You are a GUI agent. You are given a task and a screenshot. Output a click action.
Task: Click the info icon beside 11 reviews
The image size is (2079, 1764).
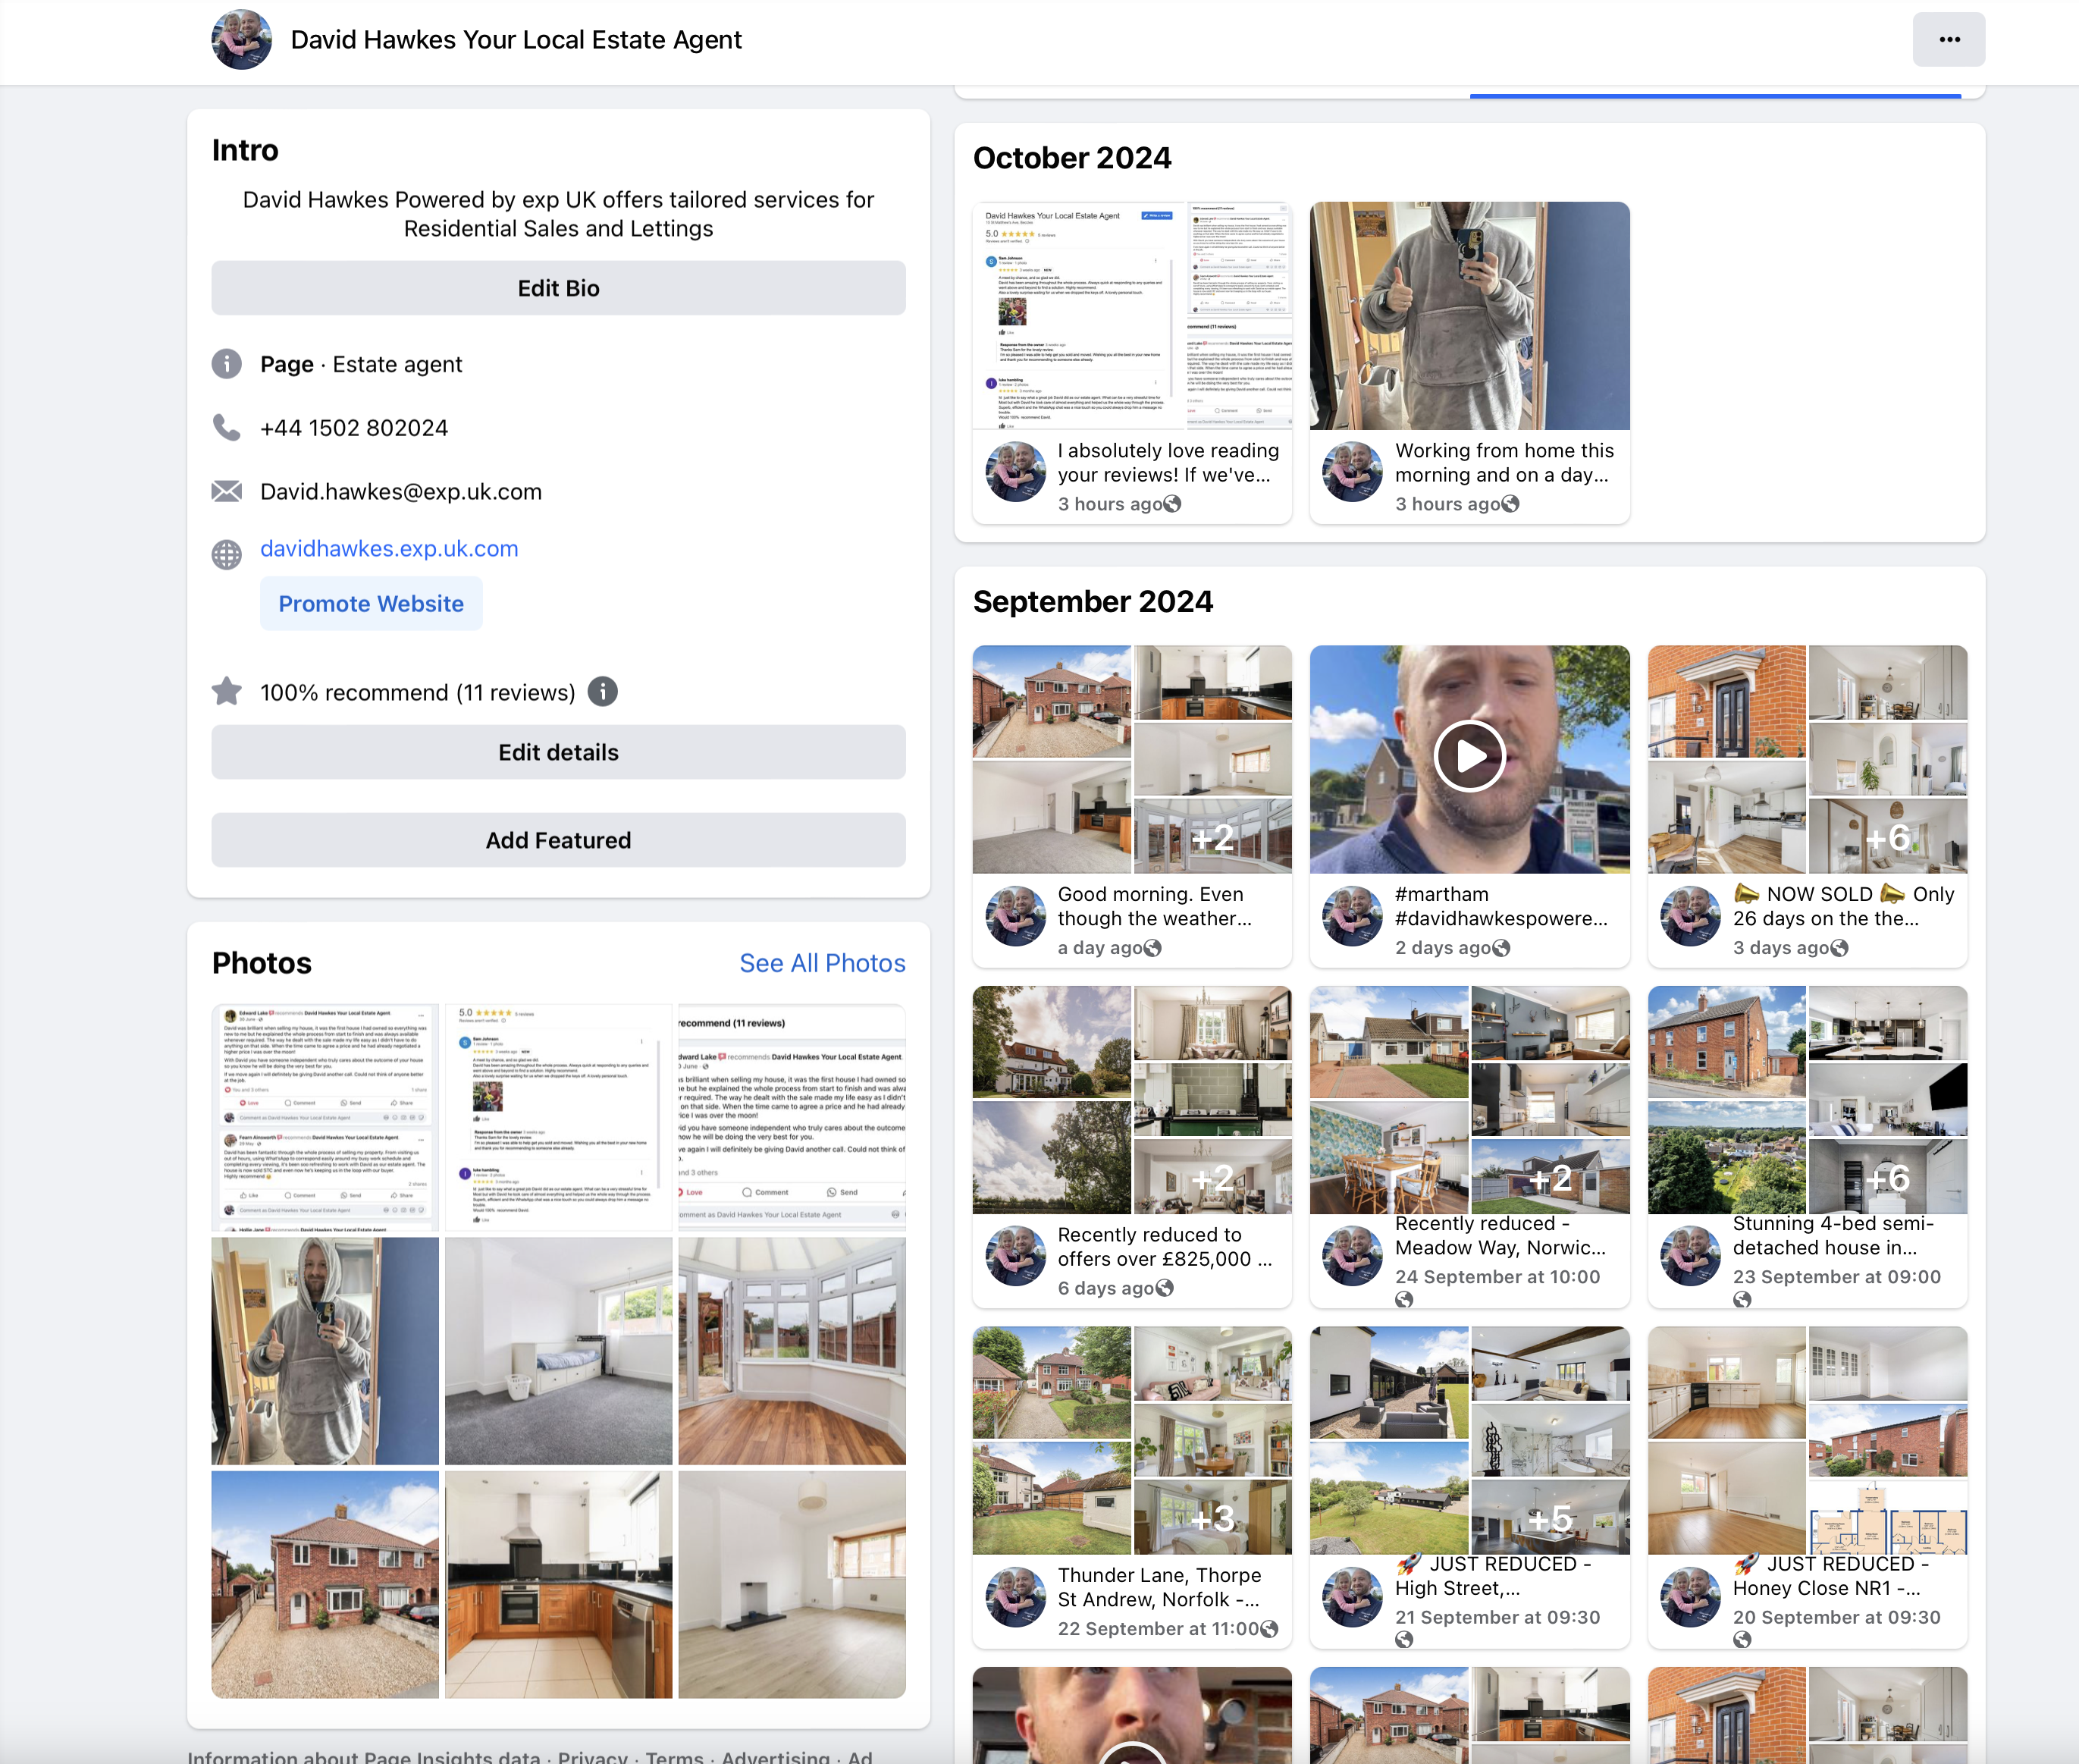[x=603, y=692]
